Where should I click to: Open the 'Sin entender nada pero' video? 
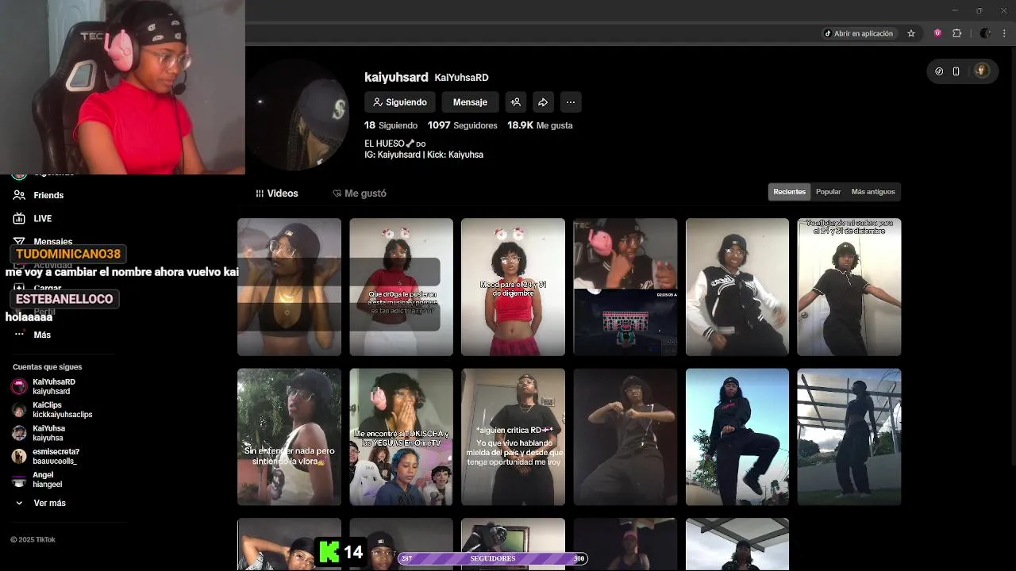(x=289, y=437)
